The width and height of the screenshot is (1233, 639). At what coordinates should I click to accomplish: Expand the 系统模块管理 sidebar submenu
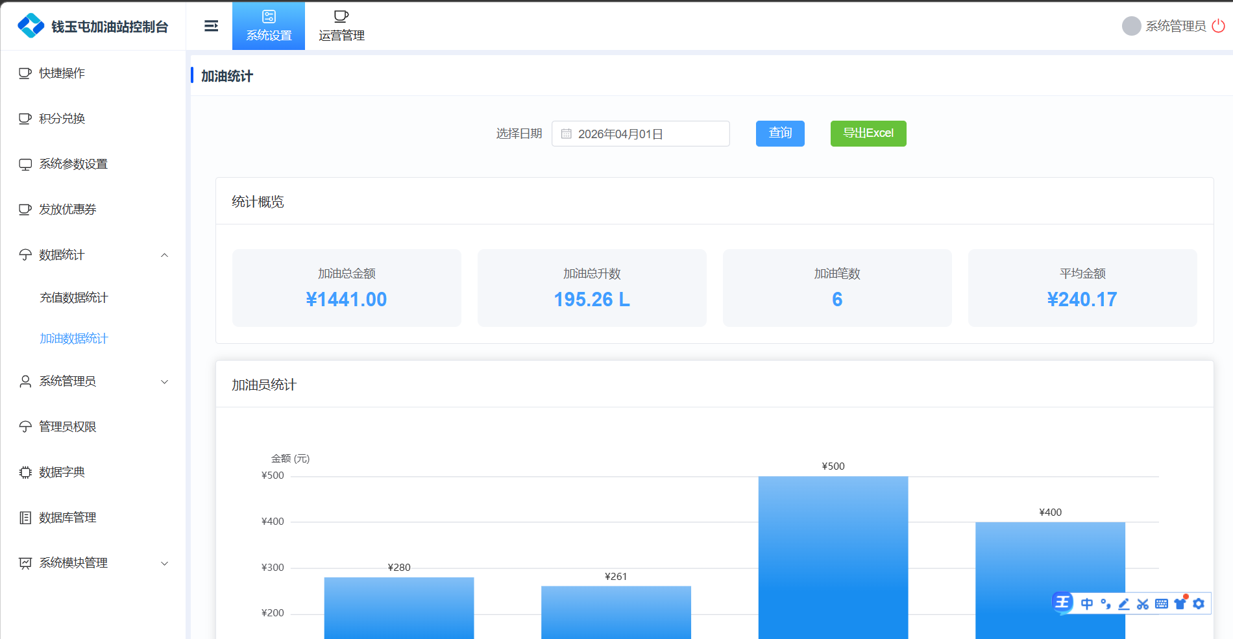[164, 563]
